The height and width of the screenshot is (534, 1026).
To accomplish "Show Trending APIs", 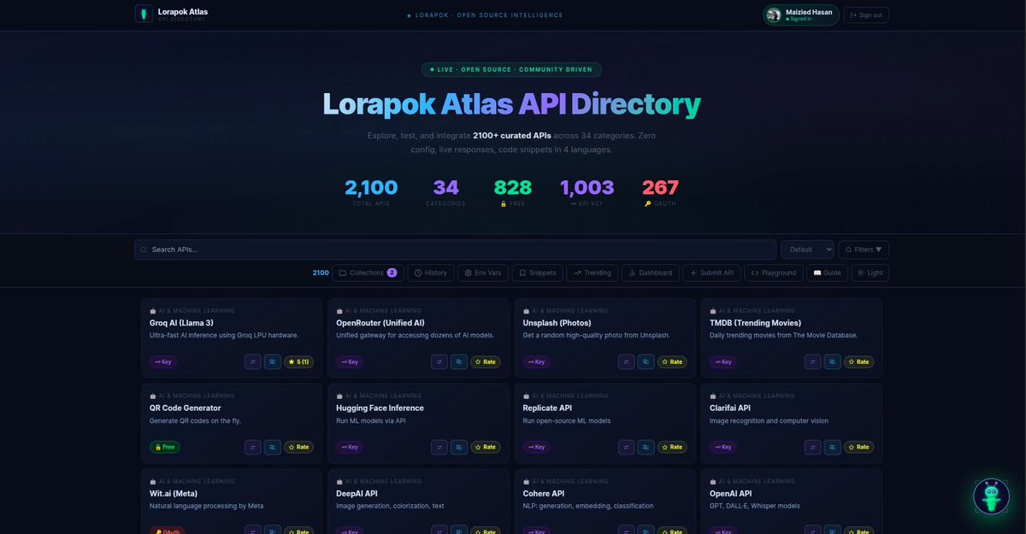I will 592,273.
